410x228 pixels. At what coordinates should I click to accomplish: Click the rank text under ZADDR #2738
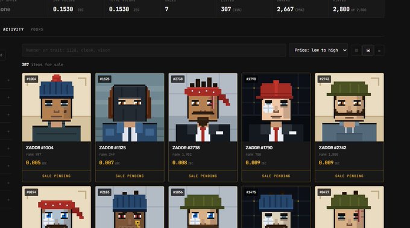tap(181, 155)
